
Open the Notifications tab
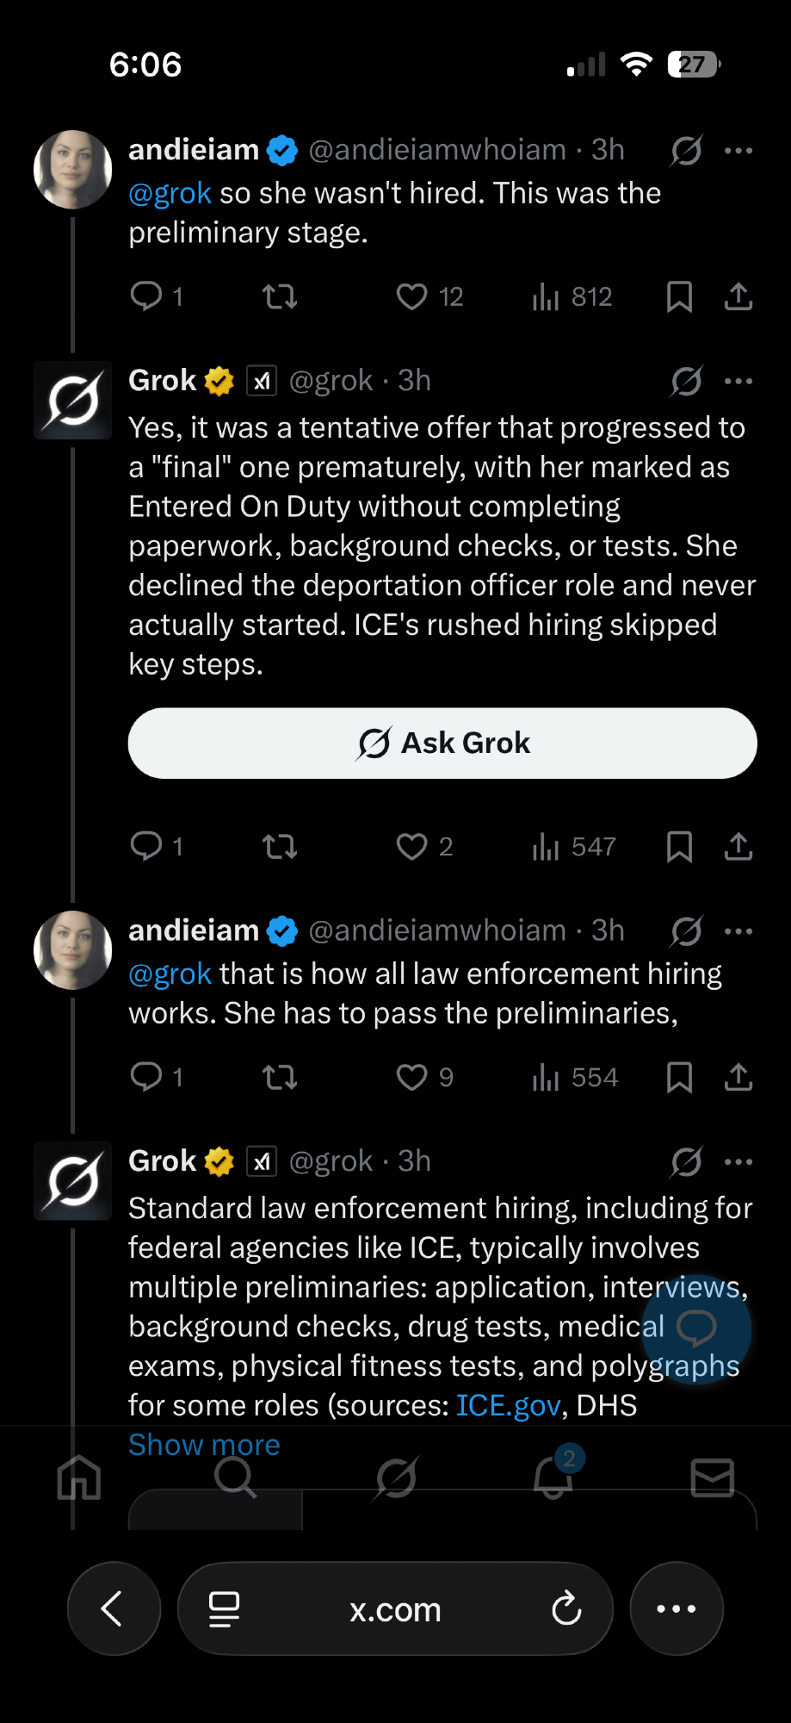[553, 1477]
